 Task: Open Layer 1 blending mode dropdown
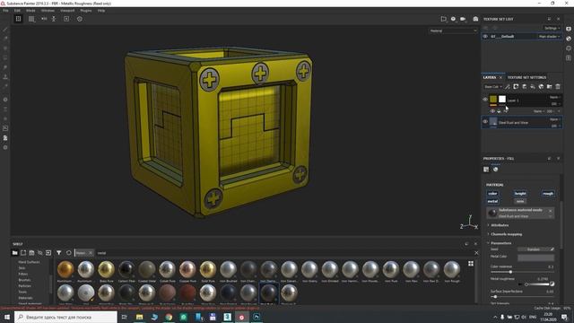click(555, 98)
